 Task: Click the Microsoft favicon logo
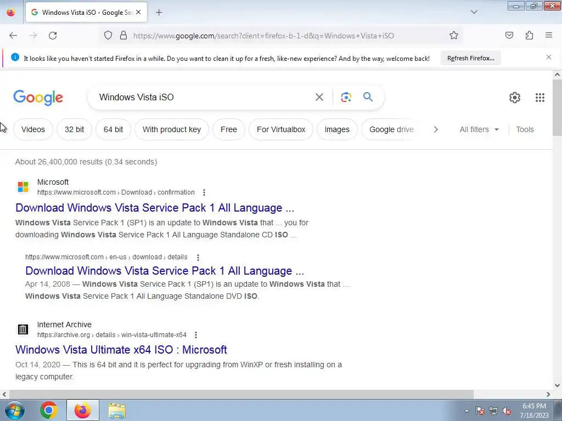pos(23,187)
